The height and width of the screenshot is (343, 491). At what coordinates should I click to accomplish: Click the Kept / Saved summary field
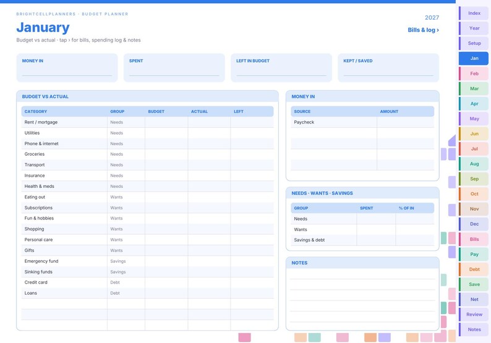(x=388, y=68)
